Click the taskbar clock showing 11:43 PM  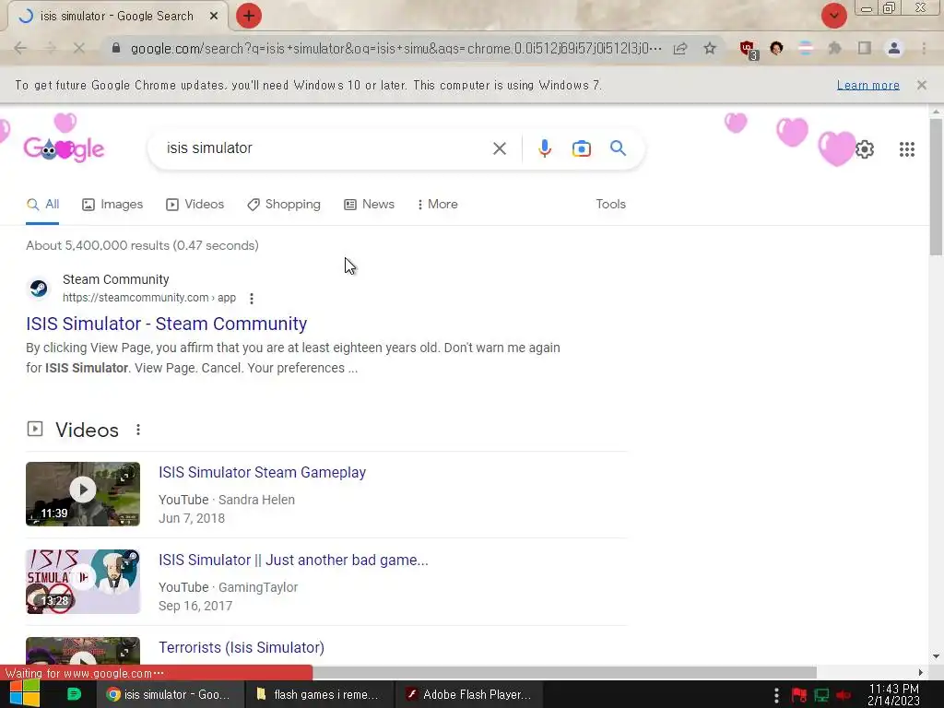[x=893, y=695]
